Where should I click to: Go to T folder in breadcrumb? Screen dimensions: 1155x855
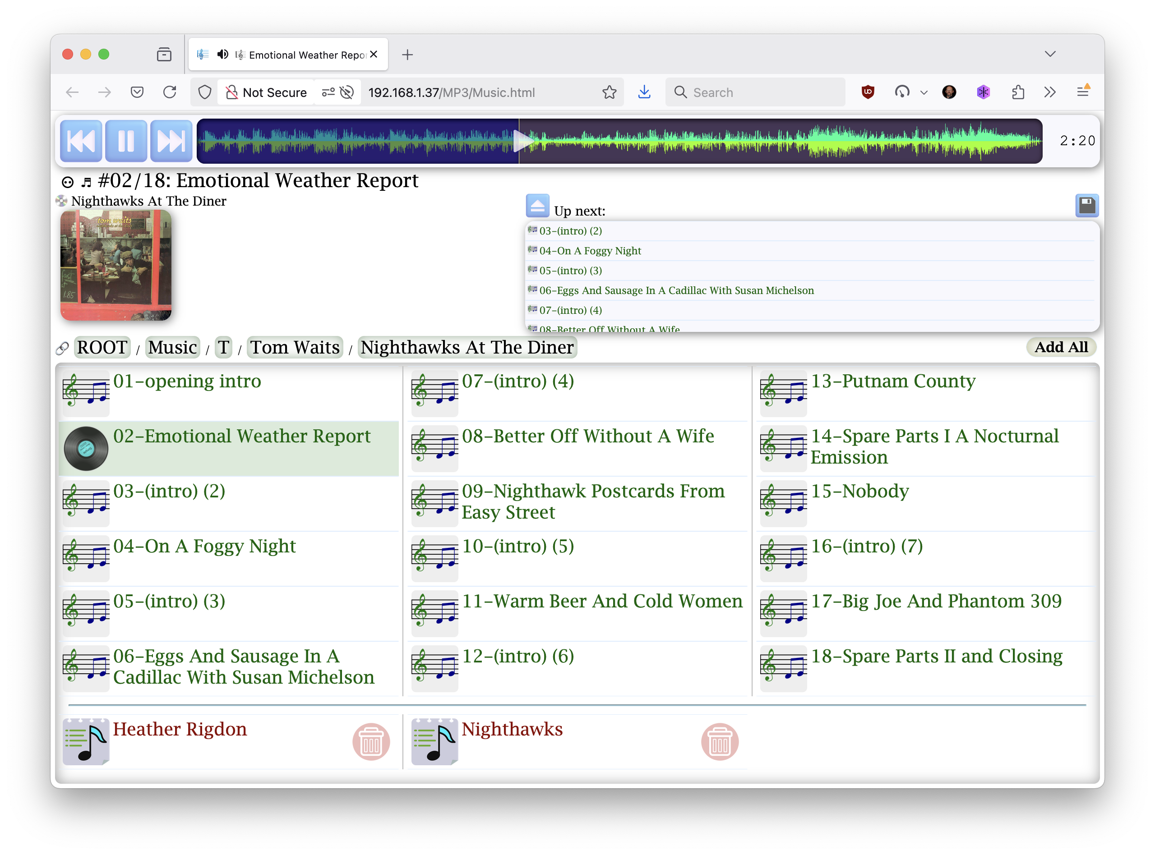tap(224, 347)
